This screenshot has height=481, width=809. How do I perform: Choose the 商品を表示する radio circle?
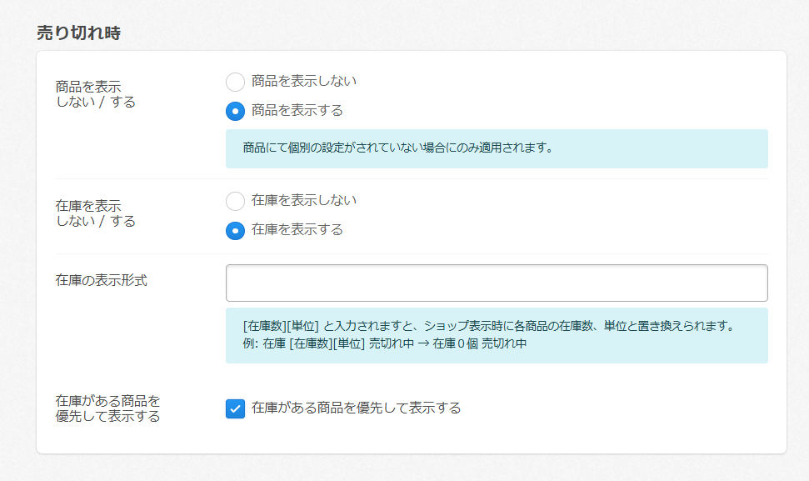pyautogui.click(x=236, y=111)
